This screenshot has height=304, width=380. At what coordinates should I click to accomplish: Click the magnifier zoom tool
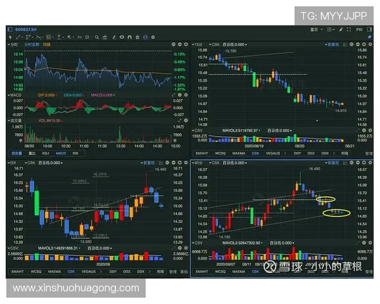pos(97,37)
